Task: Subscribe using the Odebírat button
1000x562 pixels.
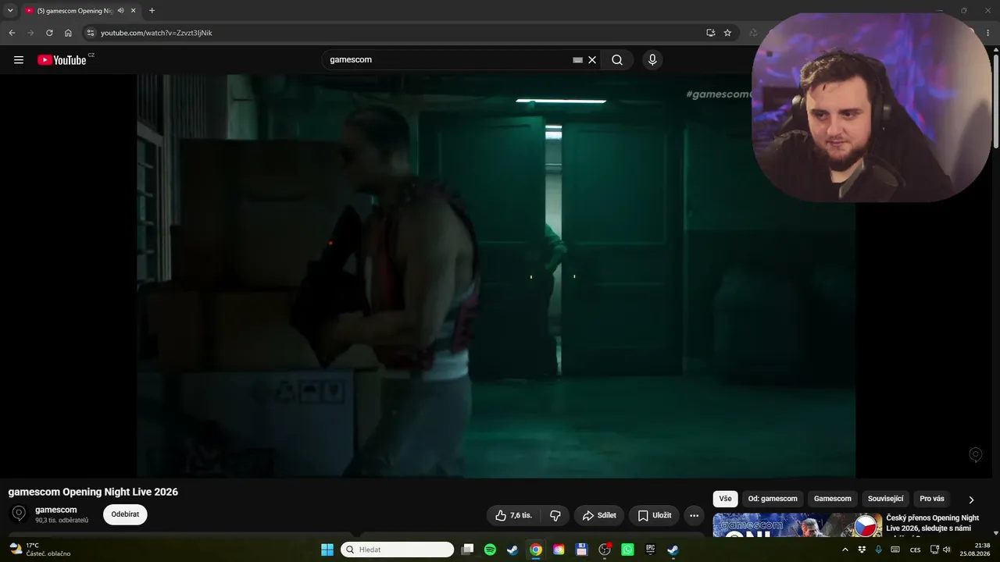Action: pos(125,514)
